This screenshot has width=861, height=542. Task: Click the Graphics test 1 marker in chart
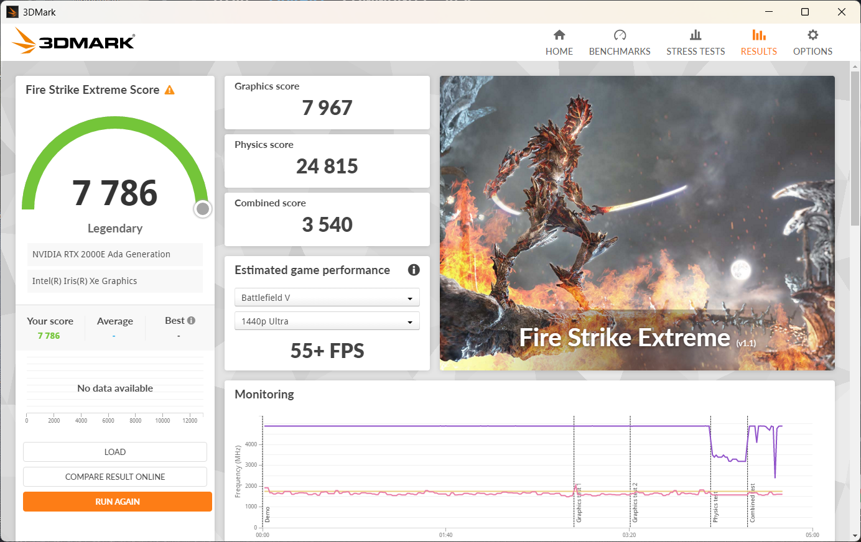pyautogui.click(x=579, y=503)
